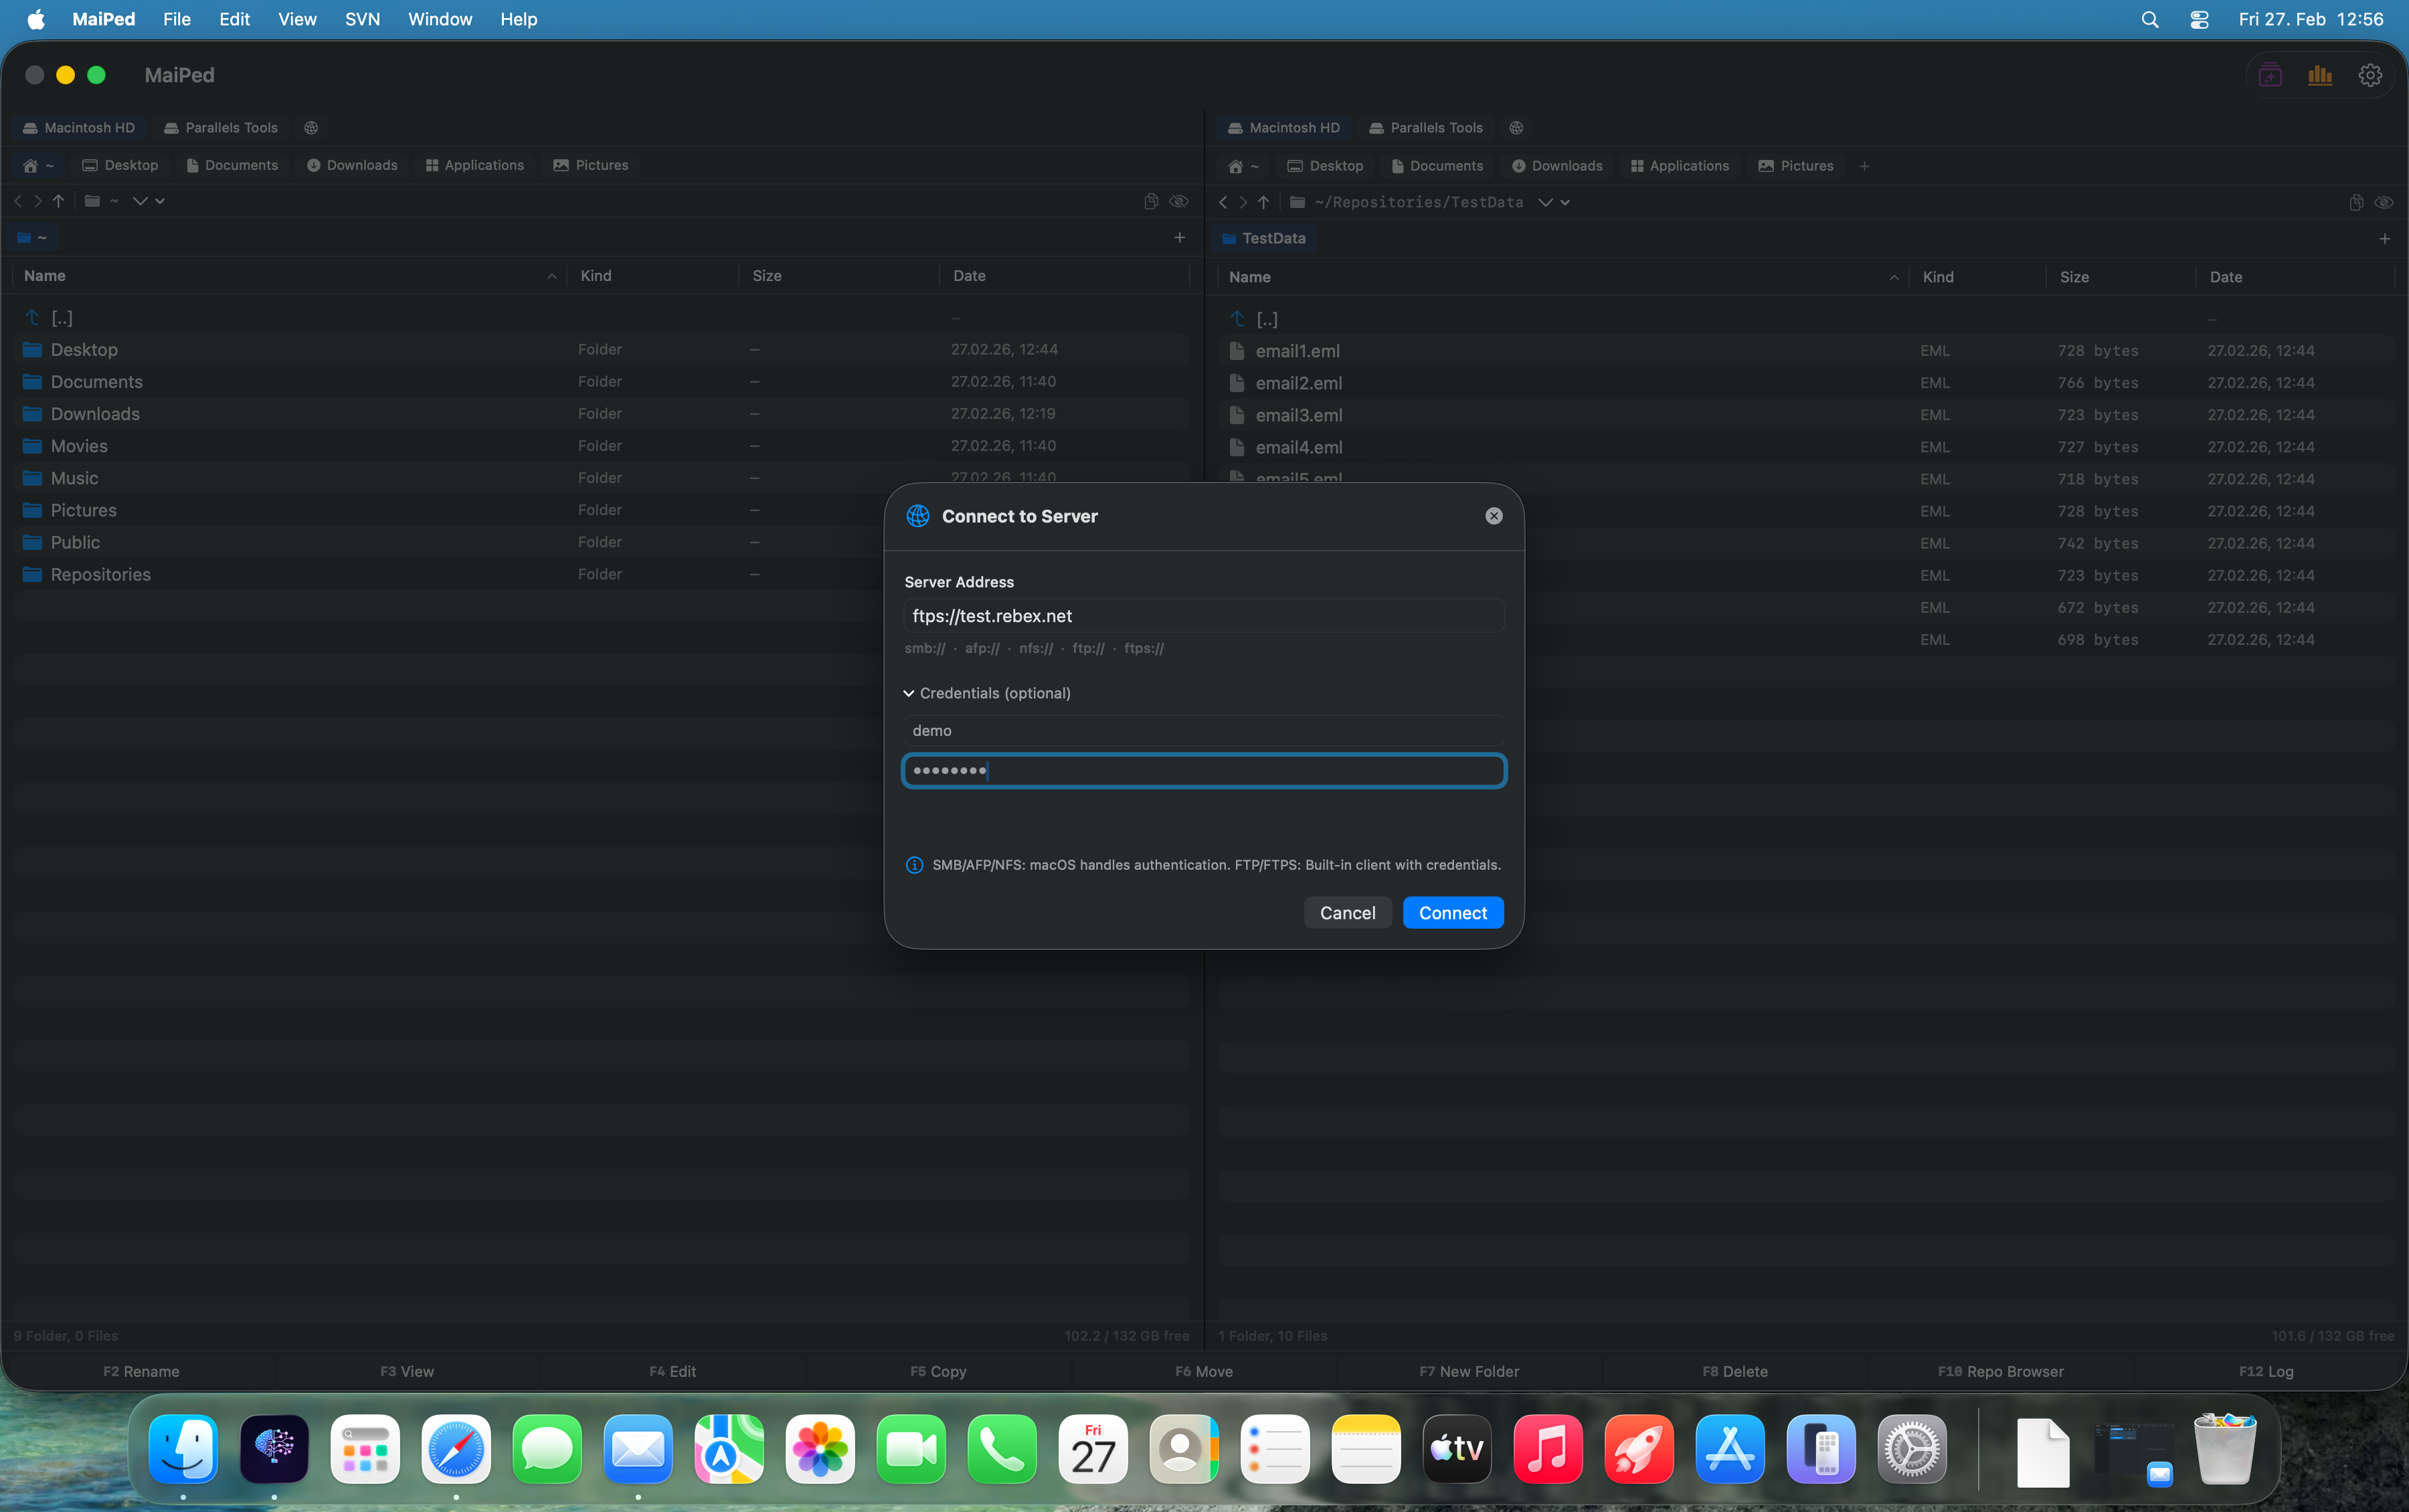This screenshot has width=2409, height=1512.
Task: Open the statistics bar chart view
Action: point(2319,75)
